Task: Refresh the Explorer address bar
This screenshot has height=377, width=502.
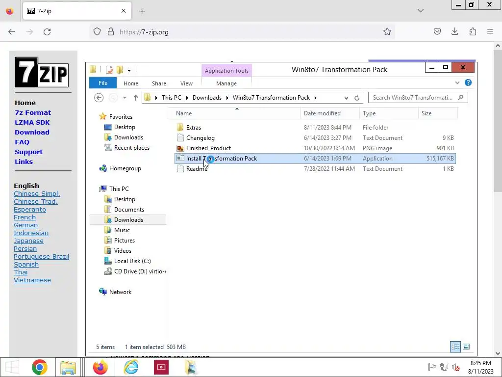Action: click(357, 98)
